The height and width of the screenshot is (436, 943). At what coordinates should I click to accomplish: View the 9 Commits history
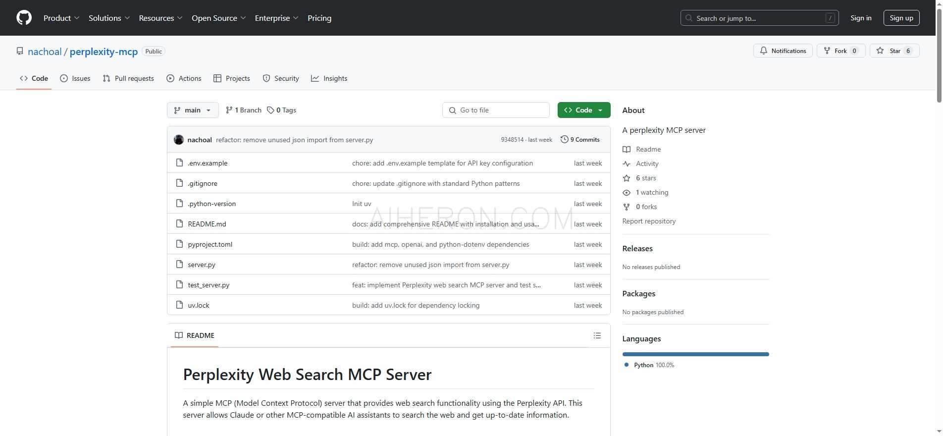(580, 140)
